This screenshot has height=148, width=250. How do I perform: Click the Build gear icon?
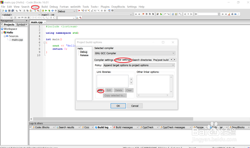43,11
